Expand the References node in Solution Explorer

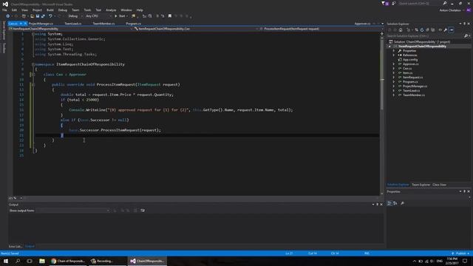pyautogui.click(x=394, y=55)
